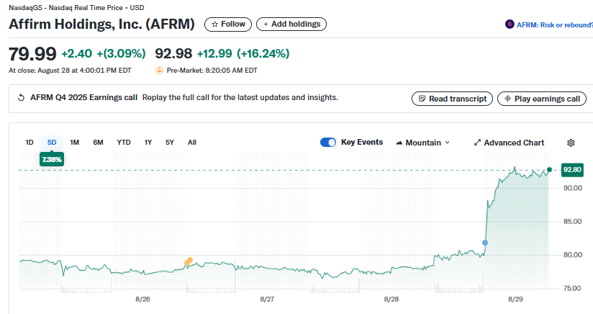This screenshot has width=593, height=314.
Task: Click the 8/29 date label on chart axis
Action: (515, 300)
